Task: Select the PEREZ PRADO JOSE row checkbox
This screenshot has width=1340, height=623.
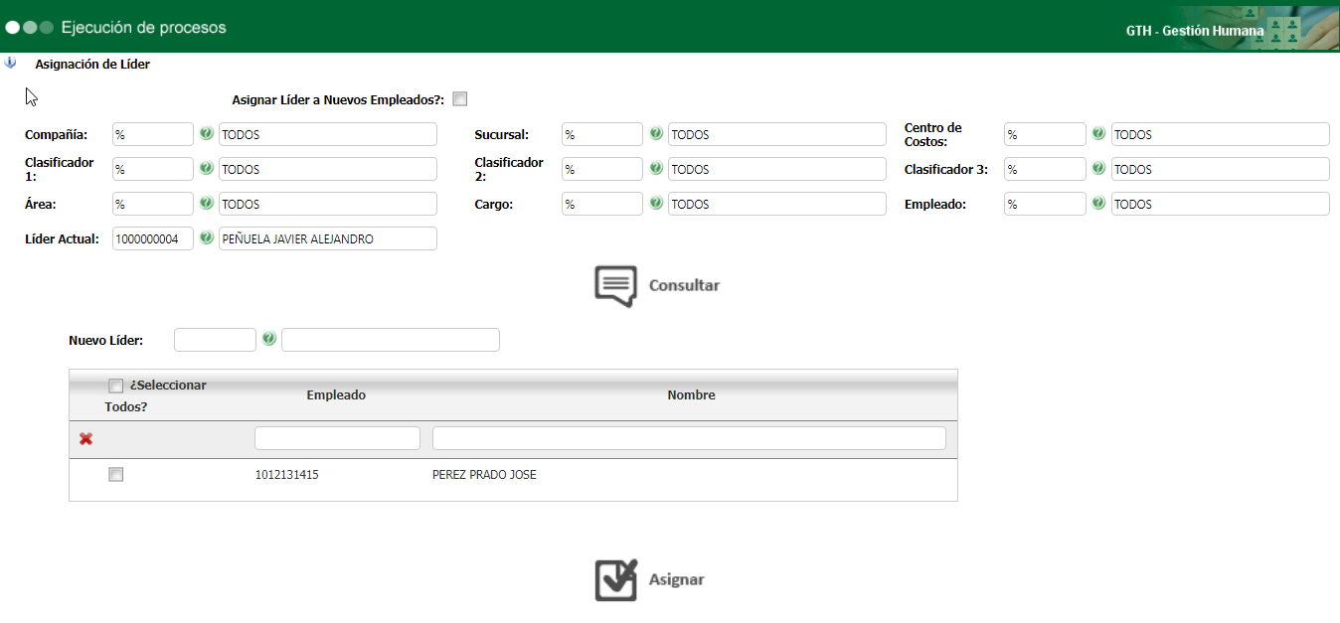Action: pyautogui.click(x=116, y=475)
